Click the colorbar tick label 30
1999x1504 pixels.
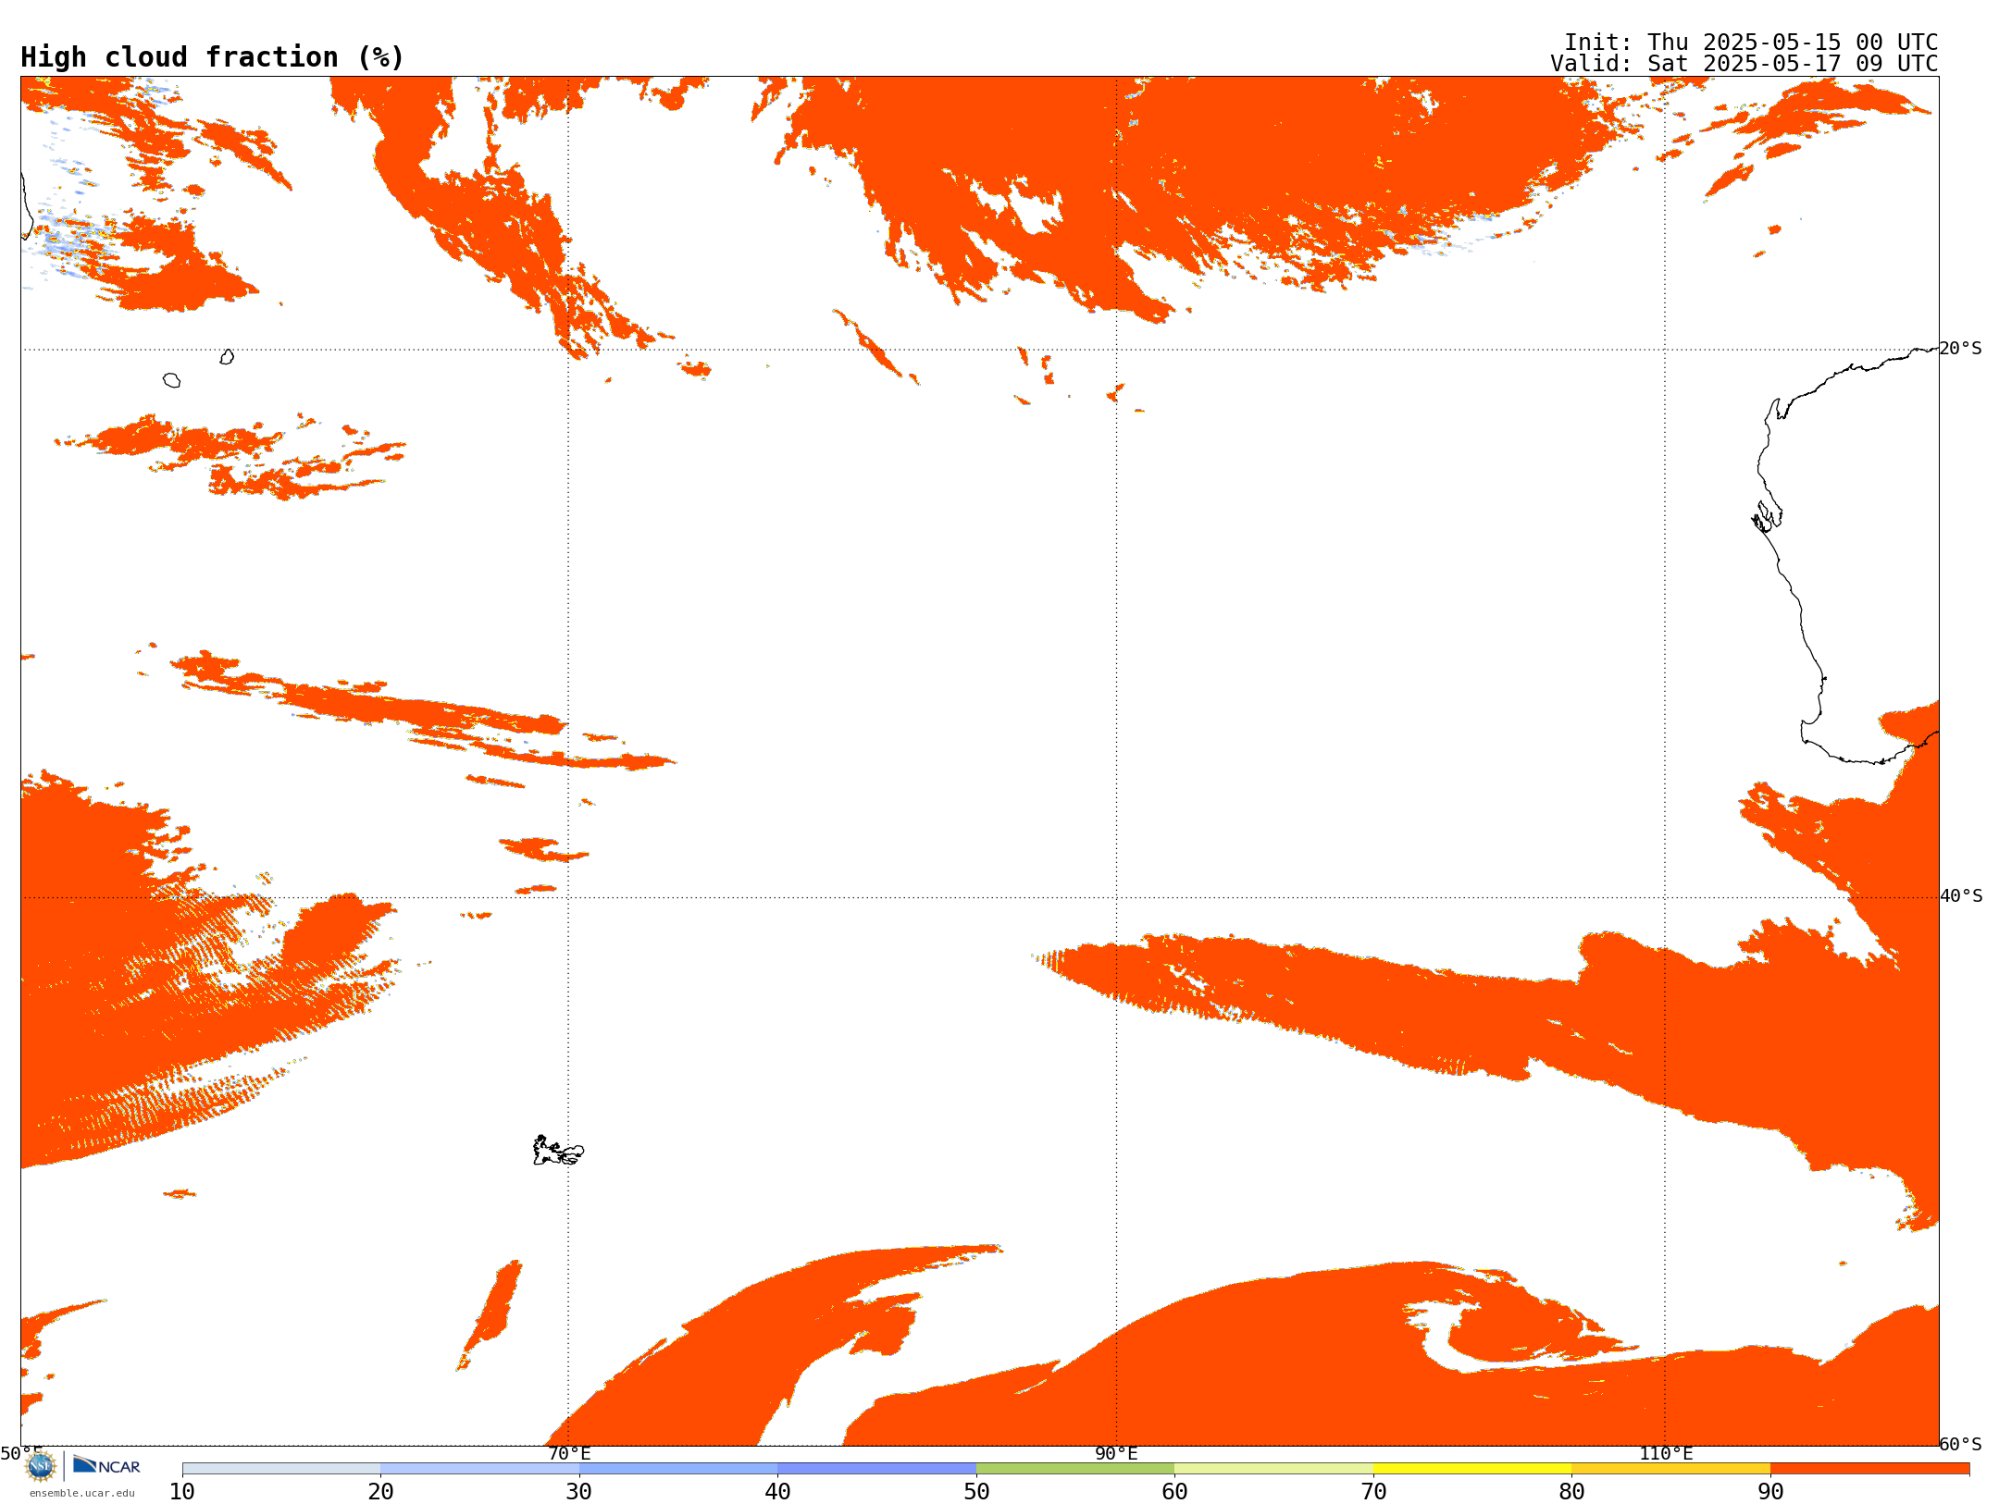click(x=579, y=1492)
